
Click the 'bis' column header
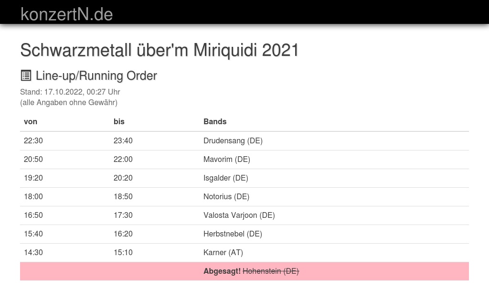[119, 121]
